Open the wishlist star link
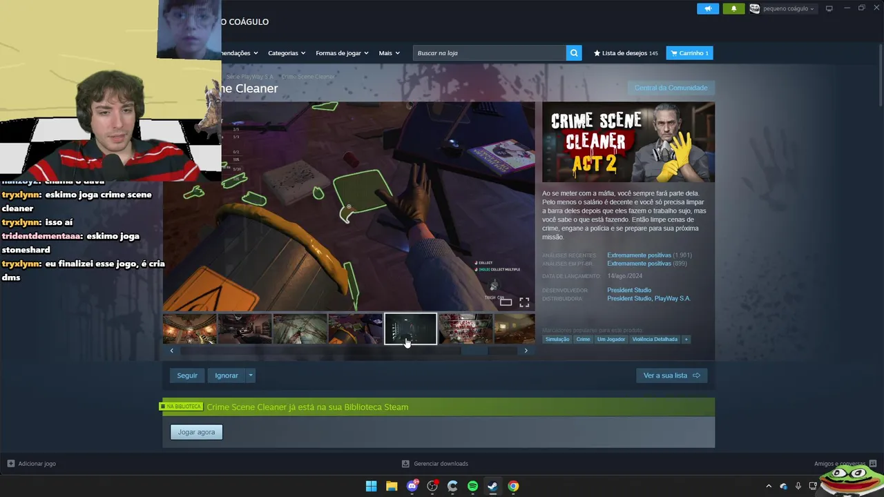The height and width of the screenshot is (497, 884). (626, 53)
